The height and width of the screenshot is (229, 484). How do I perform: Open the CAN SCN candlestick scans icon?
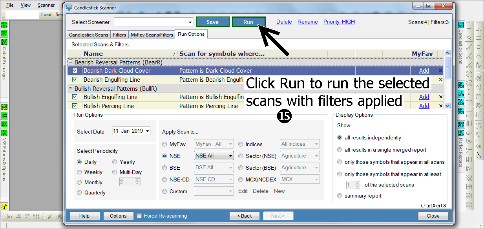click(461, 25)
